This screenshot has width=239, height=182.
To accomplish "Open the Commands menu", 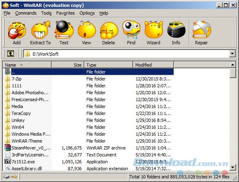I will click(x=26, y=13).
